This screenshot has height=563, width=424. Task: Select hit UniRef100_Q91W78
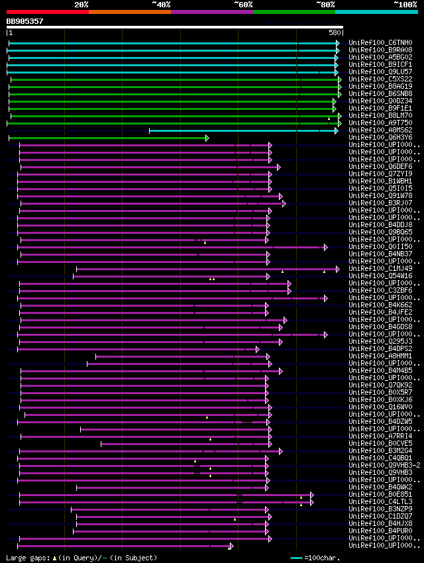click(x=380, y=195)
